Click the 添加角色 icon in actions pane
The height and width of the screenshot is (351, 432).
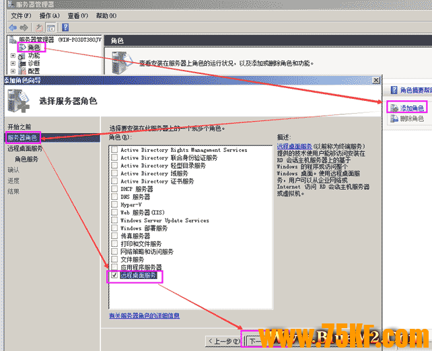[394, 108]
